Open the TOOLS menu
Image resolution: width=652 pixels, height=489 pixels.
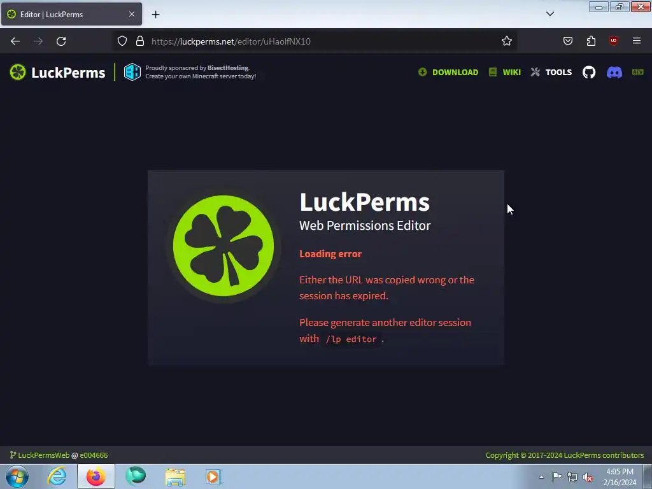558,73
